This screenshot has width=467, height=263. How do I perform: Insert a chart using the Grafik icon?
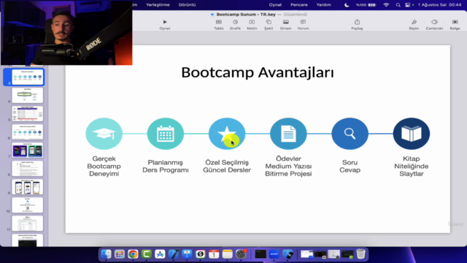pyautogui.click(x=235, y=22)
